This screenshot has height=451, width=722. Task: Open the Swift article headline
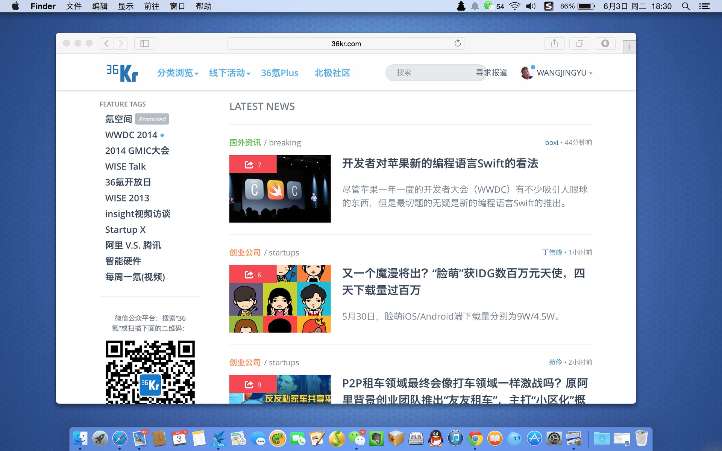pos(440,163)
